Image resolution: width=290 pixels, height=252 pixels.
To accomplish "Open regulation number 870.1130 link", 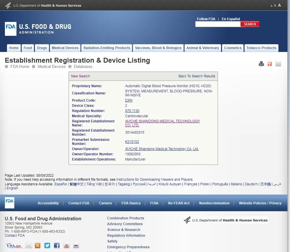I will coord(132,111).
